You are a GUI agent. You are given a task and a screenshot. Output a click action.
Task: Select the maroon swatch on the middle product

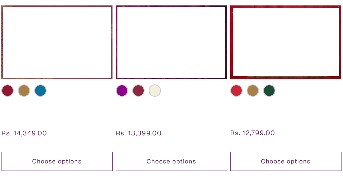coord(138,90)
